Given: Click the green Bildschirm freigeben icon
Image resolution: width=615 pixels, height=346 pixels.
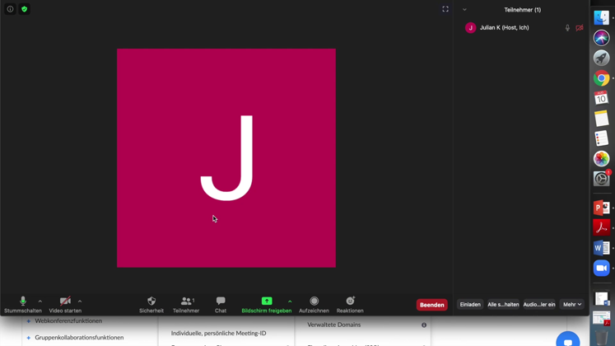Looking at the screenshot, I should (x=267, y=302).
